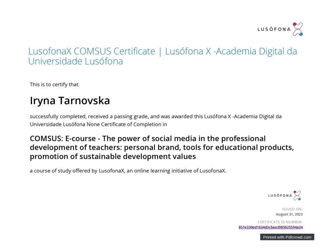This screenshot has width=325, height=251.
Task: Click 'This is to certify that' text
Action: click(x=54, y=85)
